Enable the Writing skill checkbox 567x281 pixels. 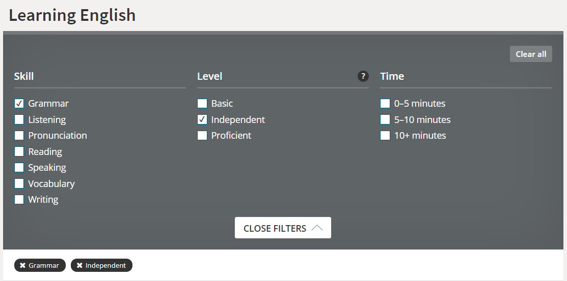tap(19, 200)
